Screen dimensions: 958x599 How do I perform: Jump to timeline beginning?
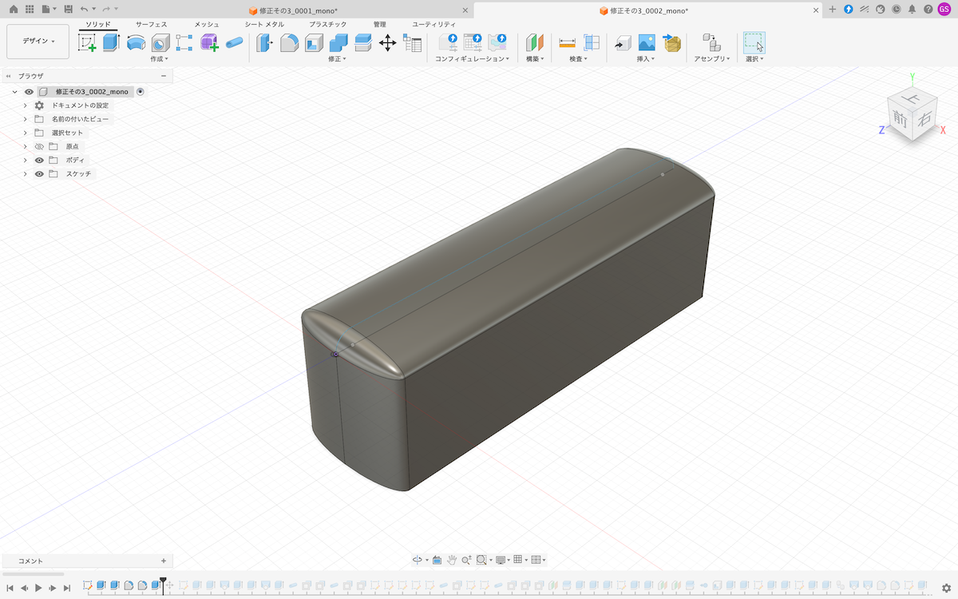[x=10, y=588]
